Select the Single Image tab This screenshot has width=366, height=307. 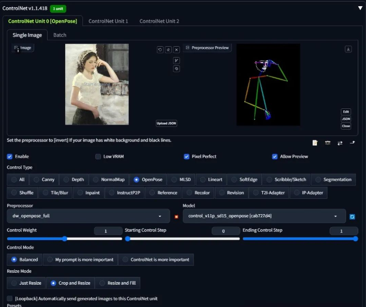27,35
